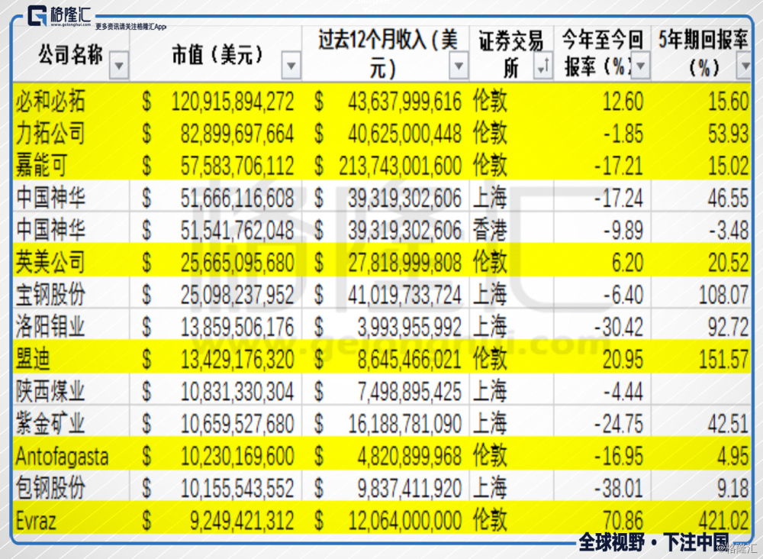The height and width of the screenshot is (559, 763).
Task: Select year-to-date return 20.95
Action: point(623,359)
